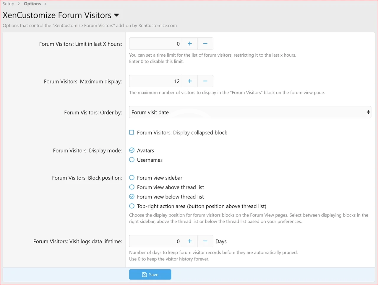Go to Setup breadcrumb
Screen dimensions: 378x285
9,4
